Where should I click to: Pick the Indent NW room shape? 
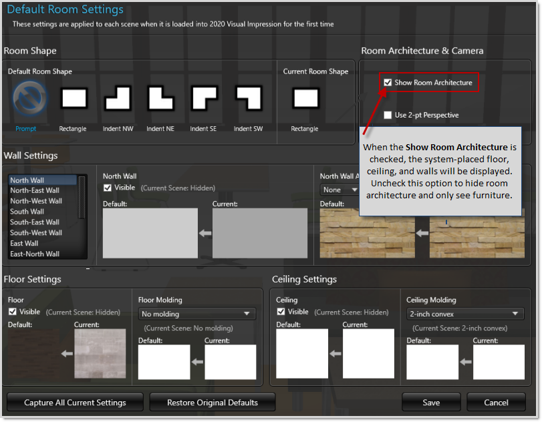click(118, 98)
